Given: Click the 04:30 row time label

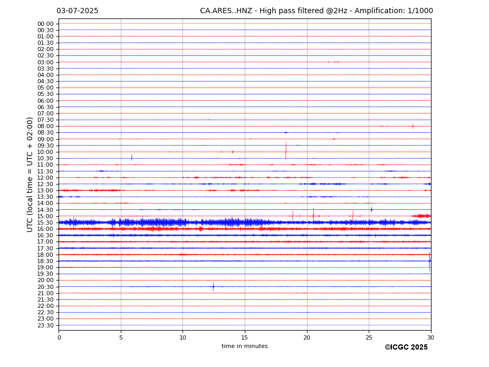Looking at the screenshot, I should 45,81.
